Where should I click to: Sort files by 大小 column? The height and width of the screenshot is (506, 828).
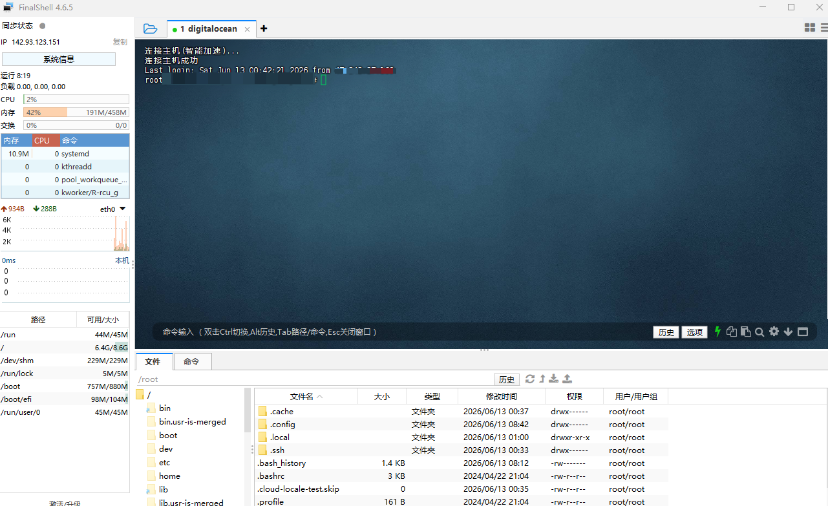[382, 396]
